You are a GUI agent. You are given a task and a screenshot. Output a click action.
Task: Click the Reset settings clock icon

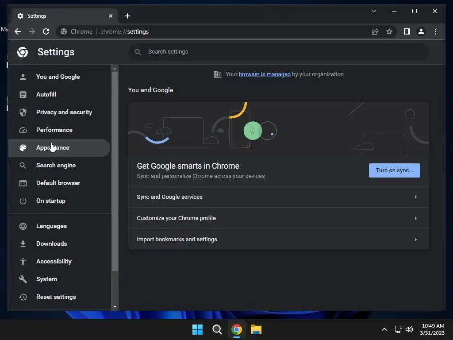(23, 297)
